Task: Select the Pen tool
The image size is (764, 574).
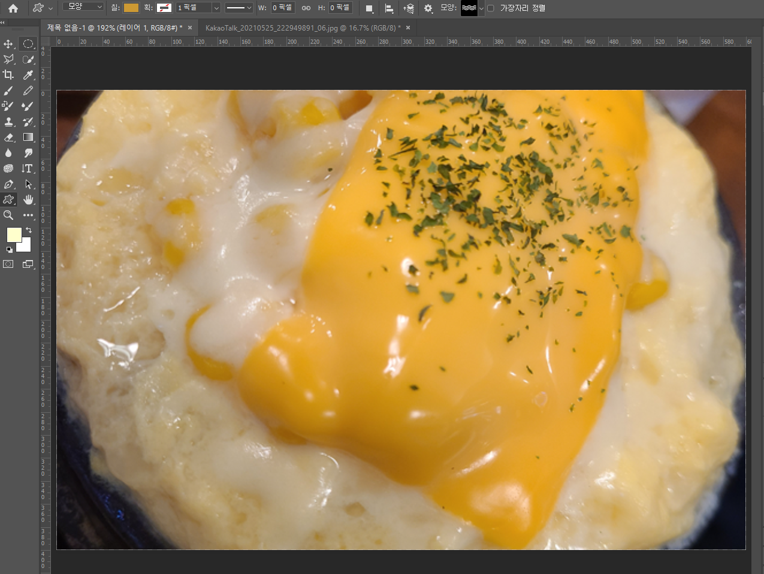Action: point(8,184)
